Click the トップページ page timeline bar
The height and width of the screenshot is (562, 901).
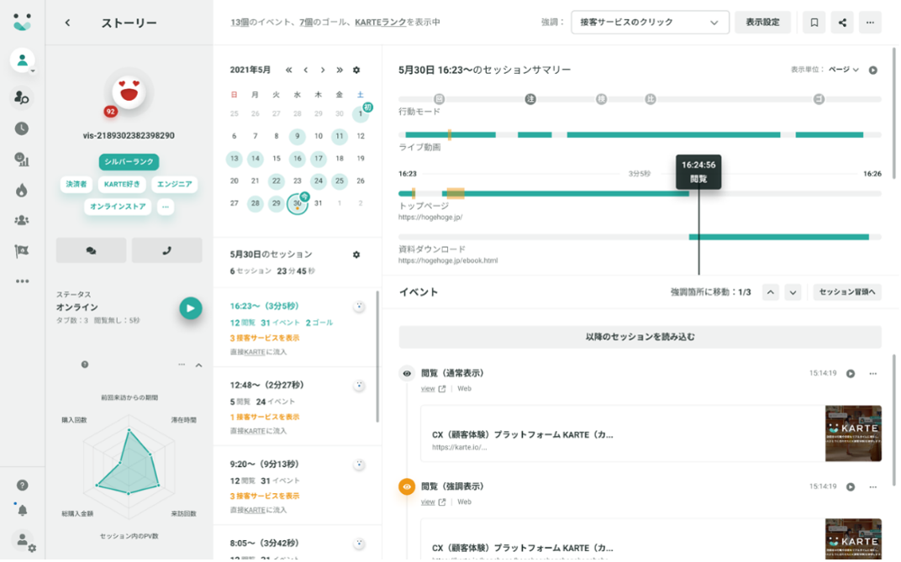640,193
